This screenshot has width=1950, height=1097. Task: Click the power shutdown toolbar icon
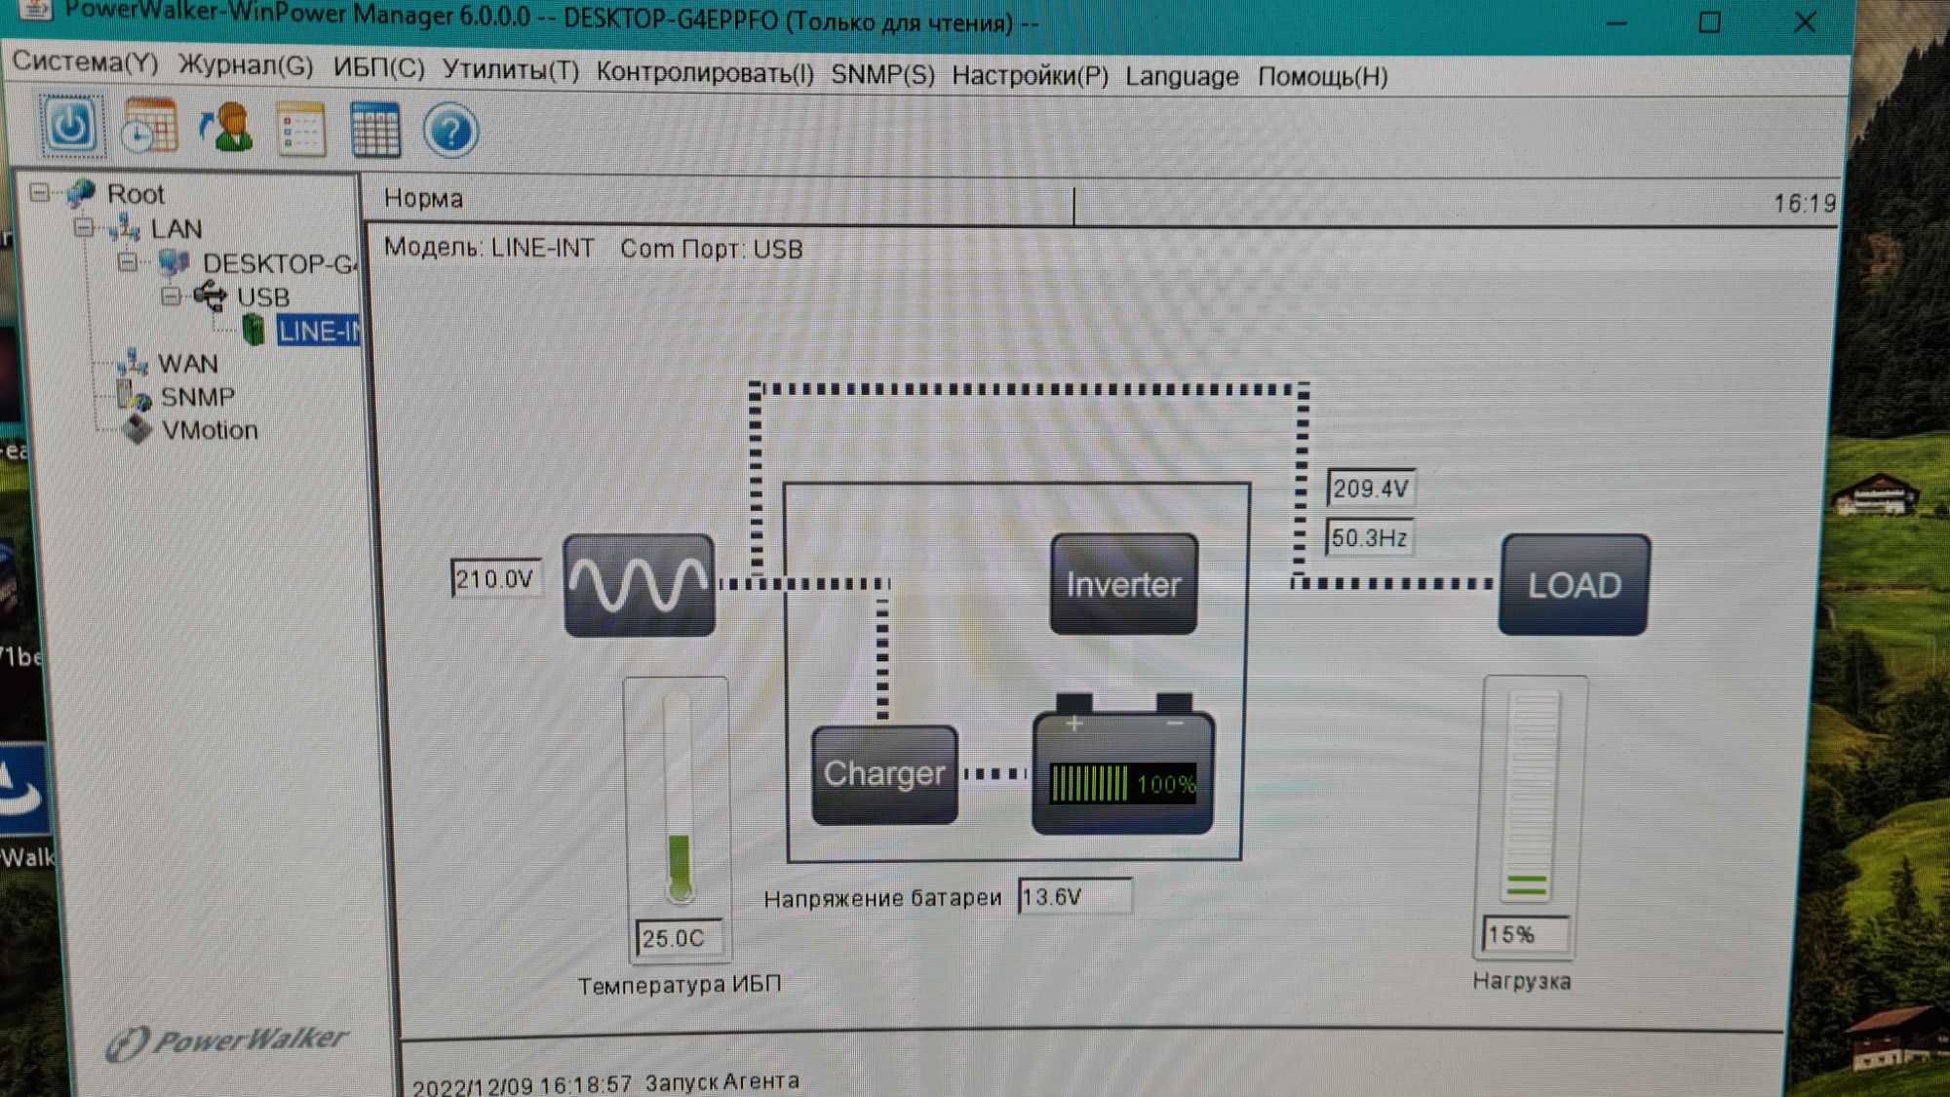(71, 126)
